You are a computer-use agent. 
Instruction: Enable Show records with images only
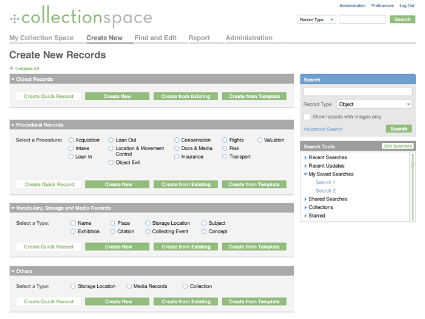pos(307,117)
